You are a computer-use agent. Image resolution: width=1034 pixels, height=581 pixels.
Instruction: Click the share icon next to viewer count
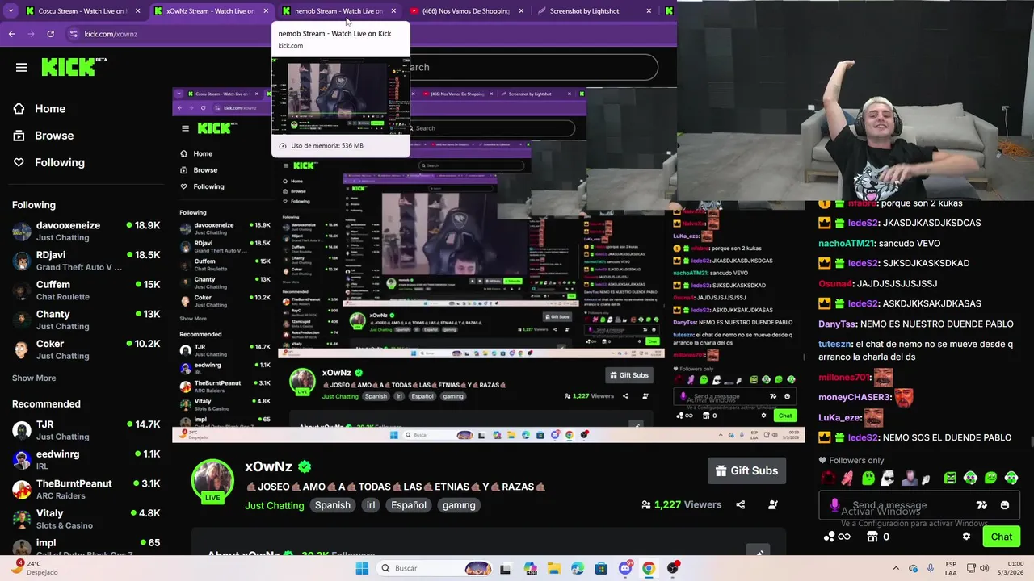pyautogui.click(x=740, y=505)
